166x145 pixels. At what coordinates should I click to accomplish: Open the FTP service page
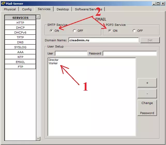[x=20, y=67]
